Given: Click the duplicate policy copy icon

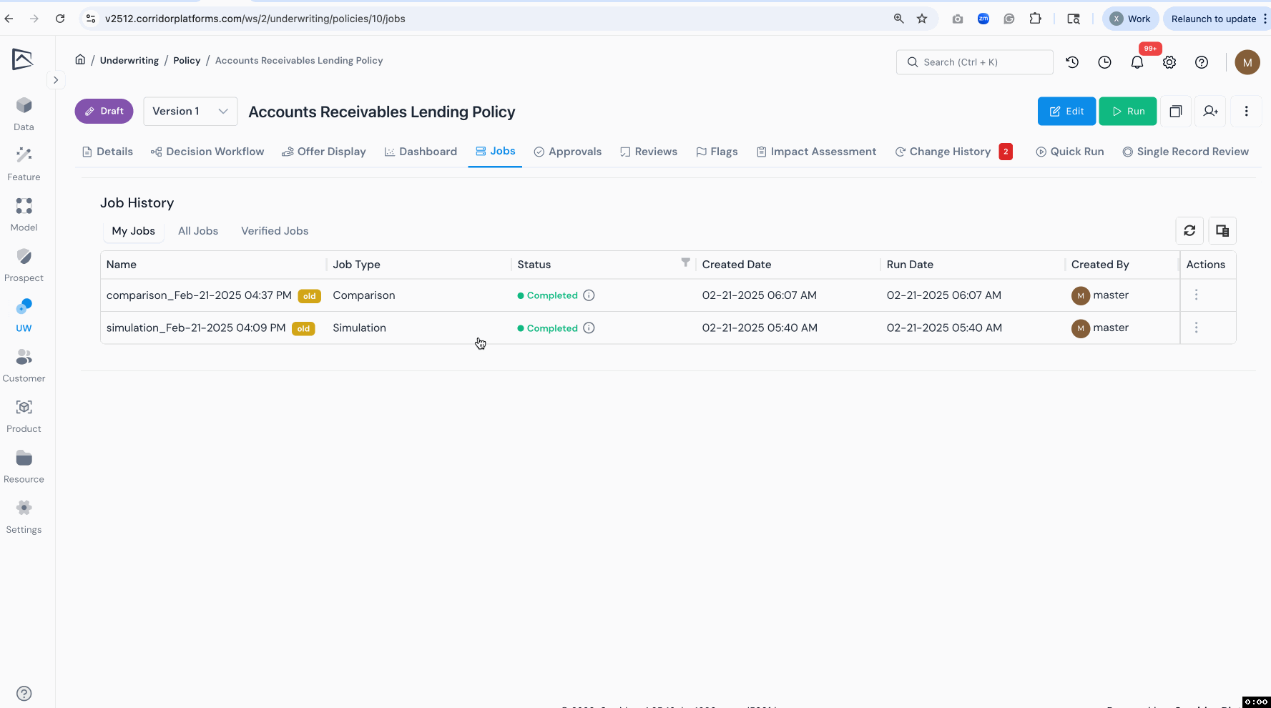Looking at the screenshot, I should (1175, 111).
